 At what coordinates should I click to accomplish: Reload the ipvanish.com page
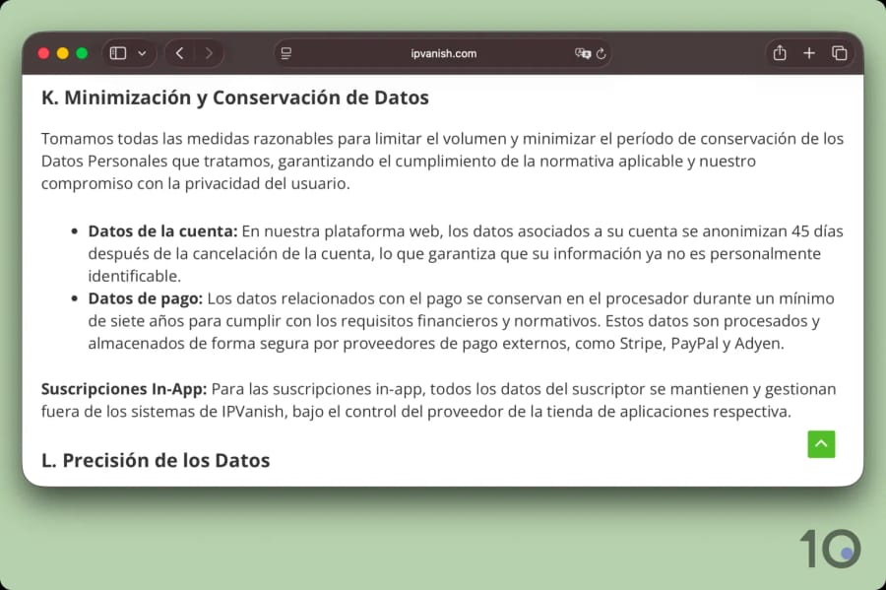point(601,53)
